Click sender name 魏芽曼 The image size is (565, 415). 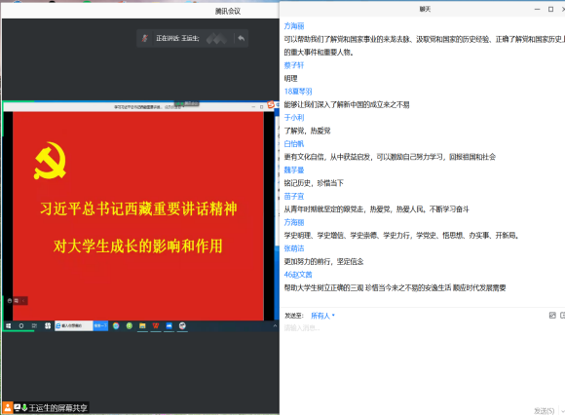click(x=294, y=170)
